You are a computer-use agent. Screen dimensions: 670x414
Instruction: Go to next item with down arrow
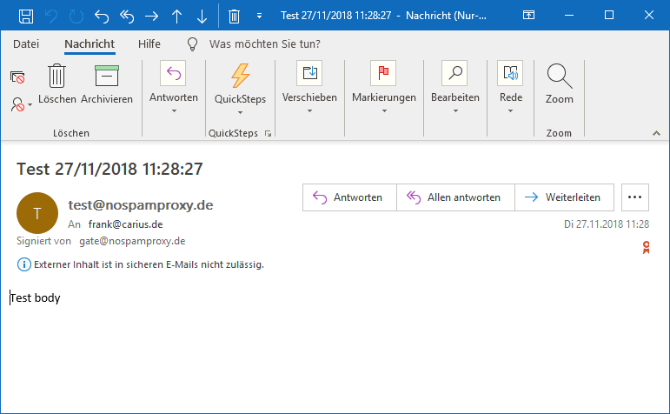pyautogui.click(x=202, y=17)
